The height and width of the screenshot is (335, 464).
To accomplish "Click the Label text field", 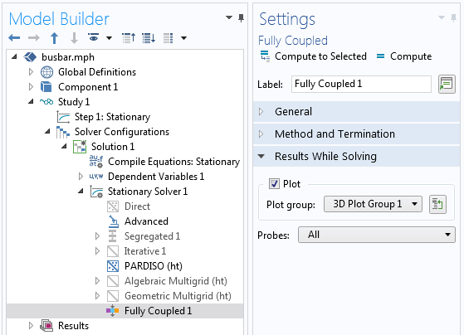I will [x=361, y=84].
